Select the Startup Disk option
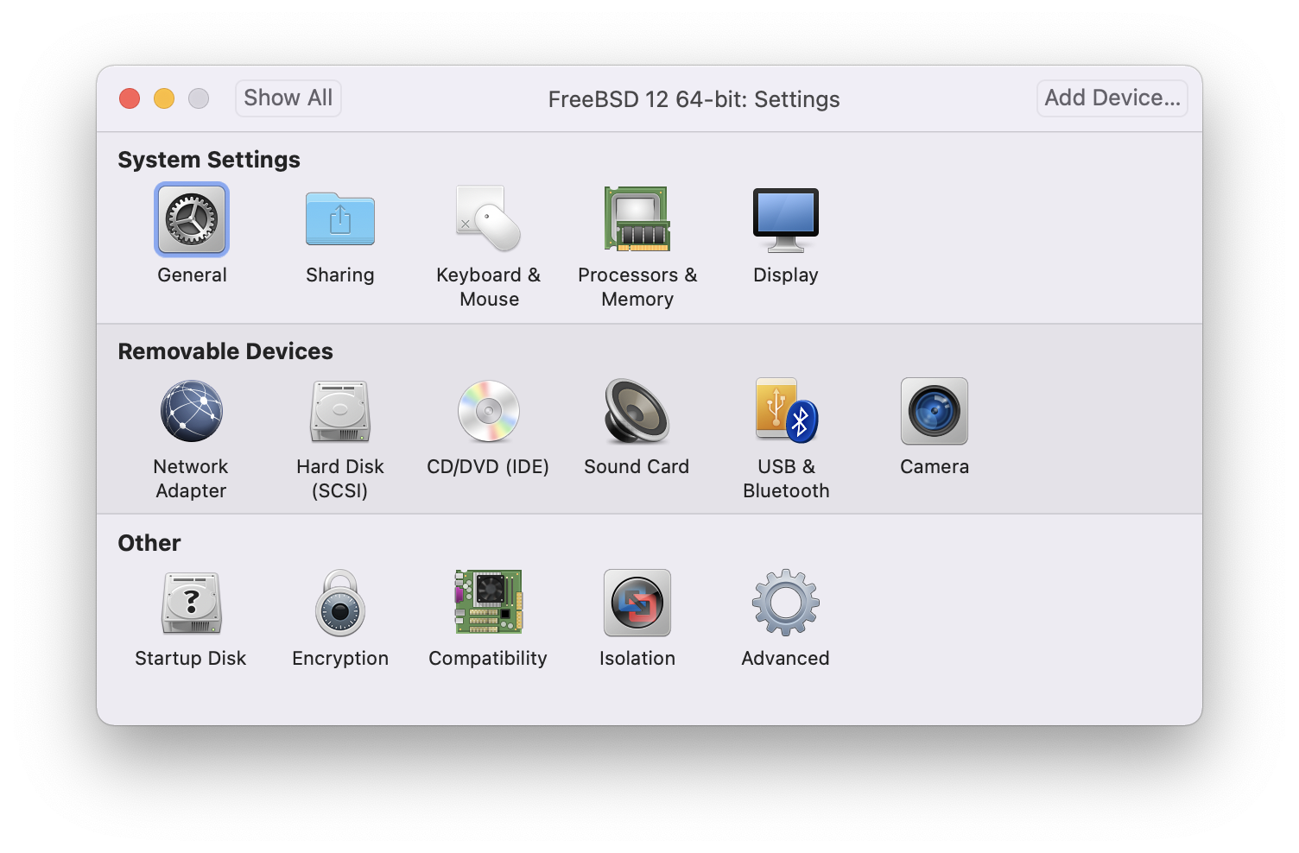 click(191, 603)
